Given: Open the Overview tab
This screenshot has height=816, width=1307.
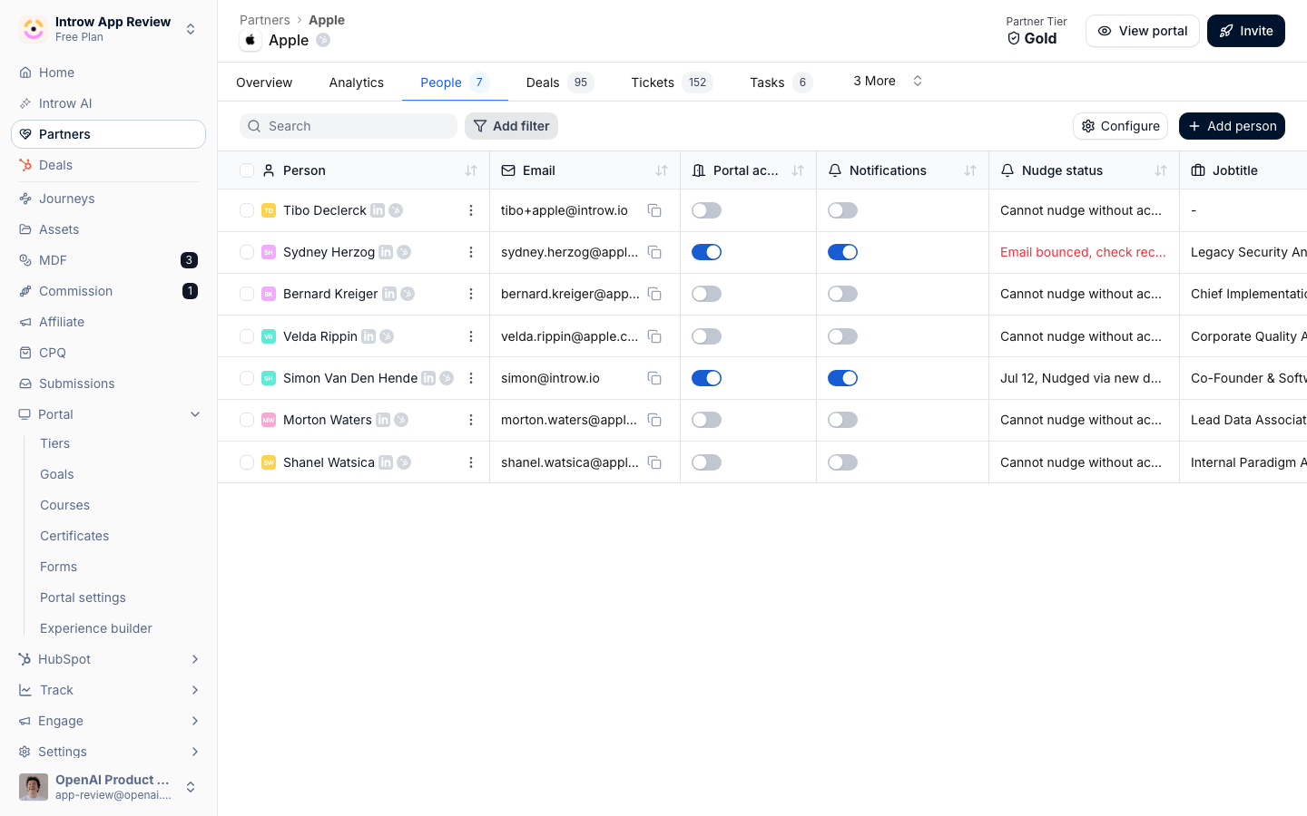Looking at the screenshot, I should [x=264, y=83].
